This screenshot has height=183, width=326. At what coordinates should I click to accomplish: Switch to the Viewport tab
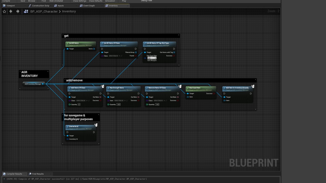[10, 6]
